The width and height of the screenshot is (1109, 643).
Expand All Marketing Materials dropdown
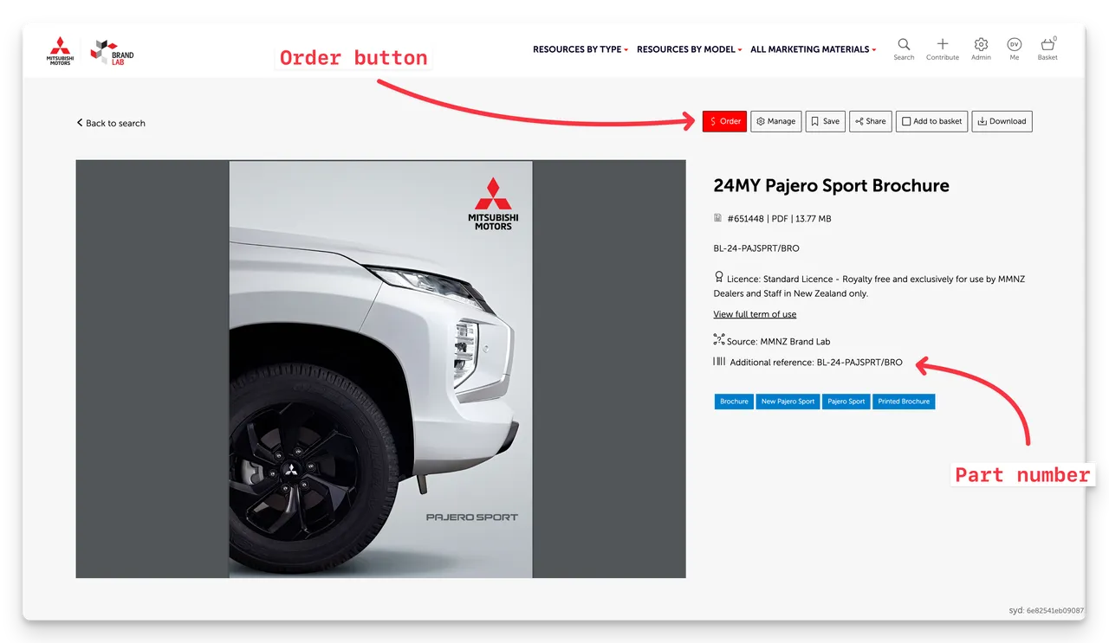(813, 49)
